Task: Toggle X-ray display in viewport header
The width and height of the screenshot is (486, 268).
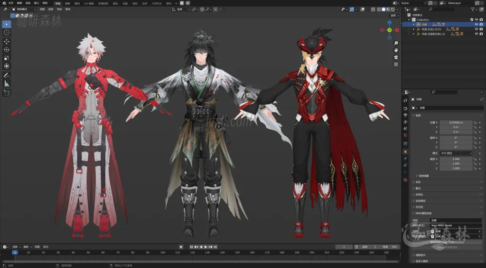Action: tap(373, 9)
